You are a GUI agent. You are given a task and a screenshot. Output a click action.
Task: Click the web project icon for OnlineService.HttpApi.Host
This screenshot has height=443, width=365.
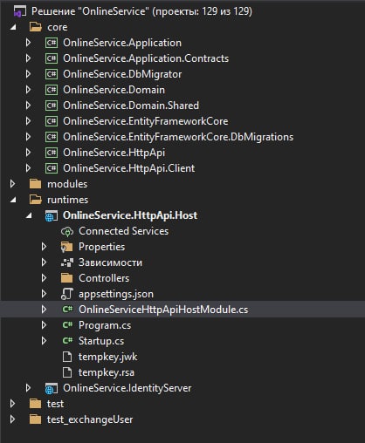point(52,216)
